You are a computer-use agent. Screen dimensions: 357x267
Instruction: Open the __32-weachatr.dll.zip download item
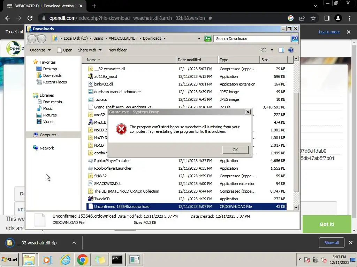pyautogui.click(x=36, y=243)
